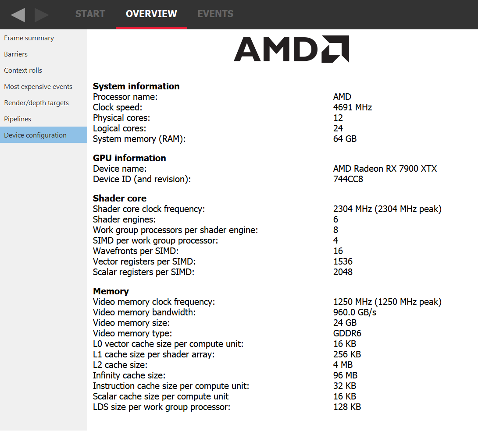The height and width of the screenshot is (431, 478).
Task: Switch to the START tab
Action: 90,14
